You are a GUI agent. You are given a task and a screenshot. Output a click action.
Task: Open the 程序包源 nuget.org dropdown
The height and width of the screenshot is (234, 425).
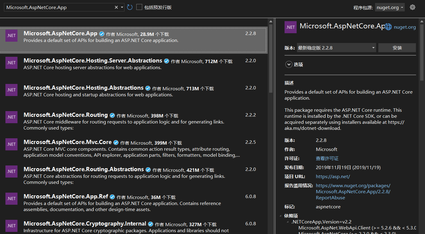[x=390, y=7]
